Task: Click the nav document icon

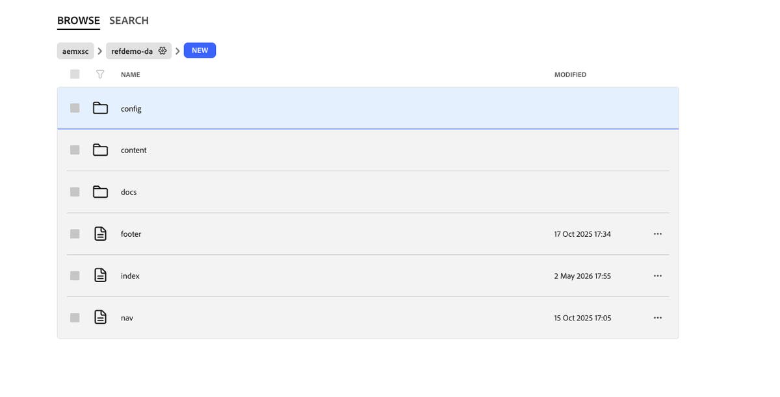Action: pos(100,318)
